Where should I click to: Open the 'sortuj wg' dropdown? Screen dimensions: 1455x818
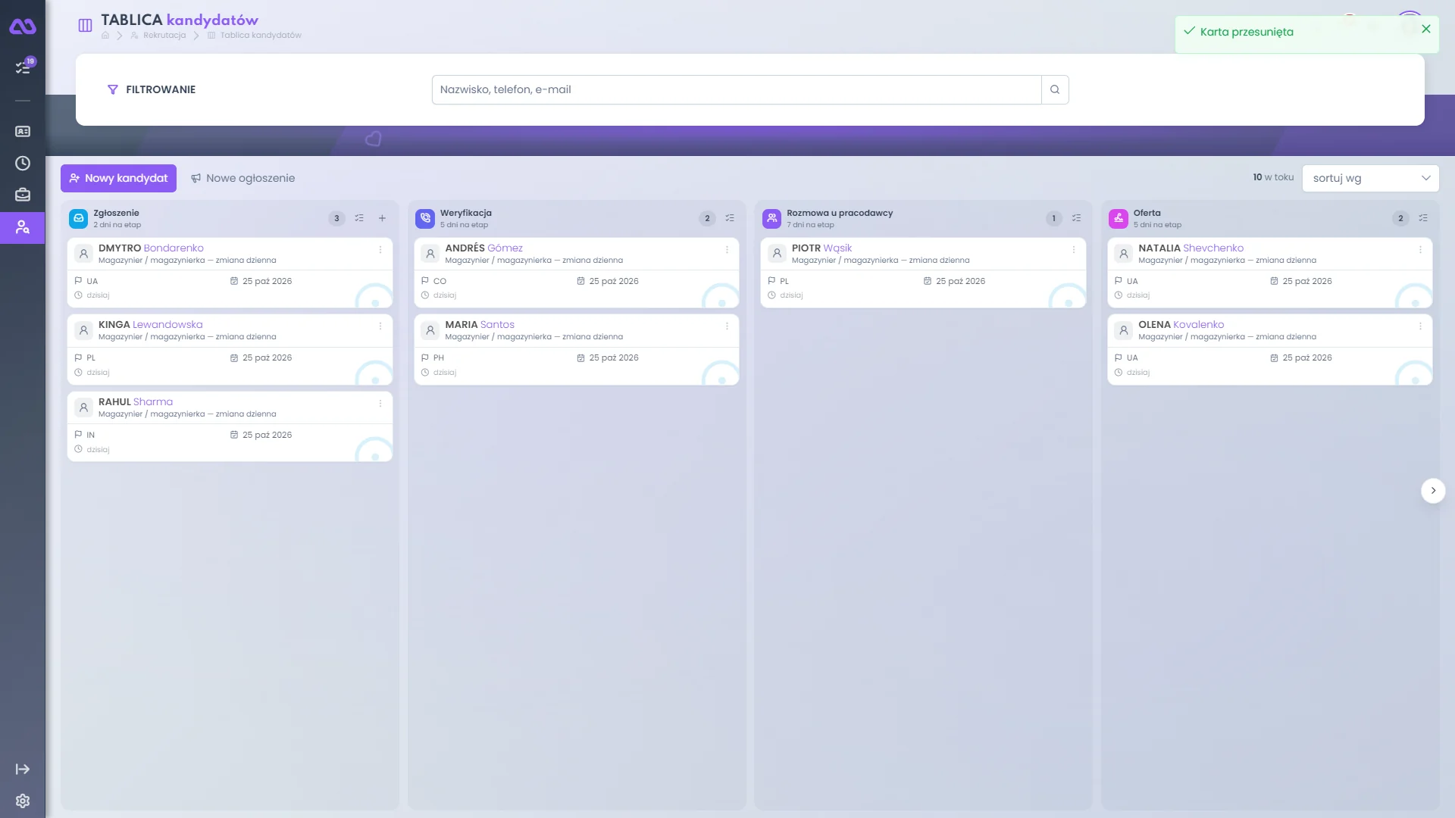click(x=1370, y=178)
